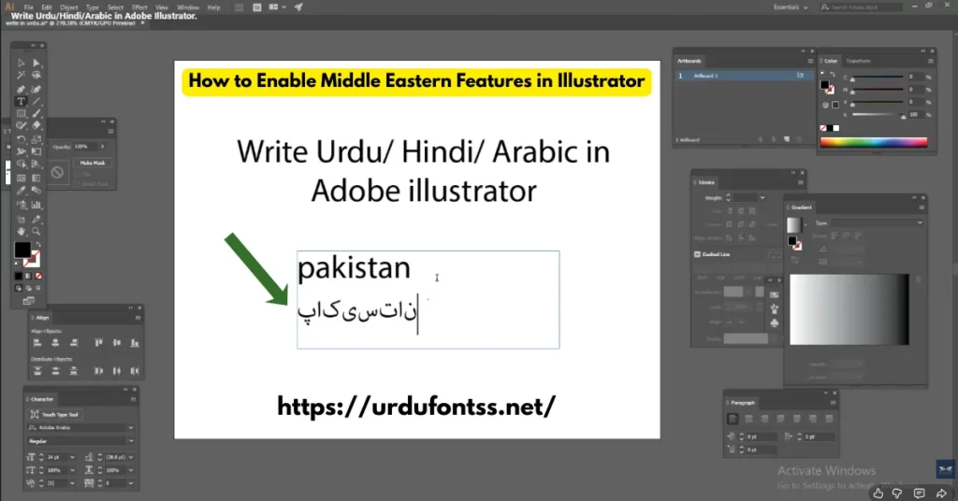Image resolution: width=958 pixels, height=501 pixels.
Task: Click the Like thumbs-up icon
Action: pyautogui.click(x=878, y=494)
